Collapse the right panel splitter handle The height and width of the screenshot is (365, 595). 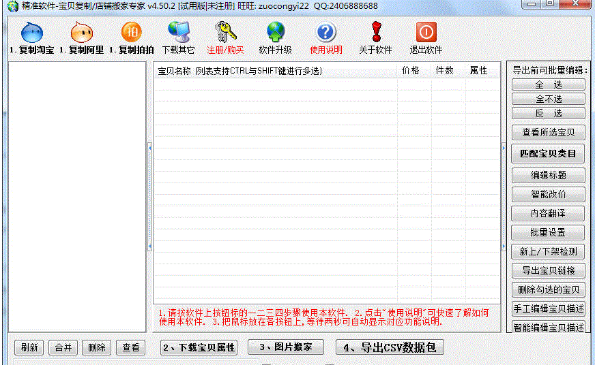(504, 197)
